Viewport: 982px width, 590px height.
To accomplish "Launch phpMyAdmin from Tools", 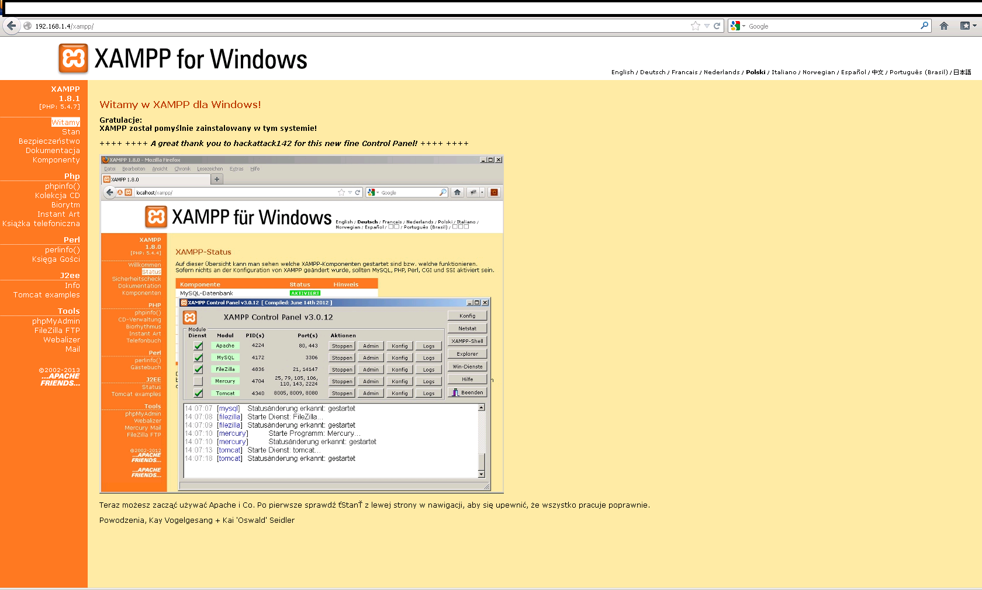I will pyautogui.click(x=56, y=321).
